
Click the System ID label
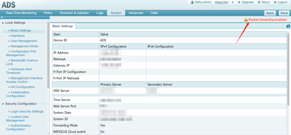60,119
